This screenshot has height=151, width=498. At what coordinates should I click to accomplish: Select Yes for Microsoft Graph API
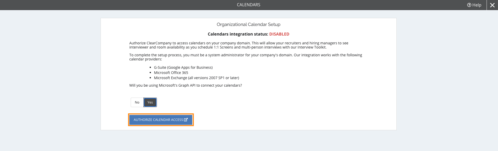point(150,102)
